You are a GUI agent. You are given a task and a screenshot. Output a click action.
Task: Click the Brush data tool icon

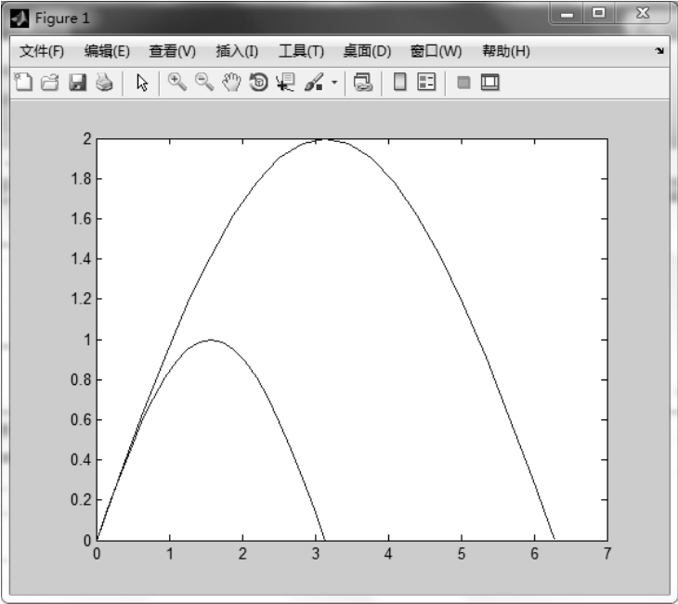[x=313, y=84]
